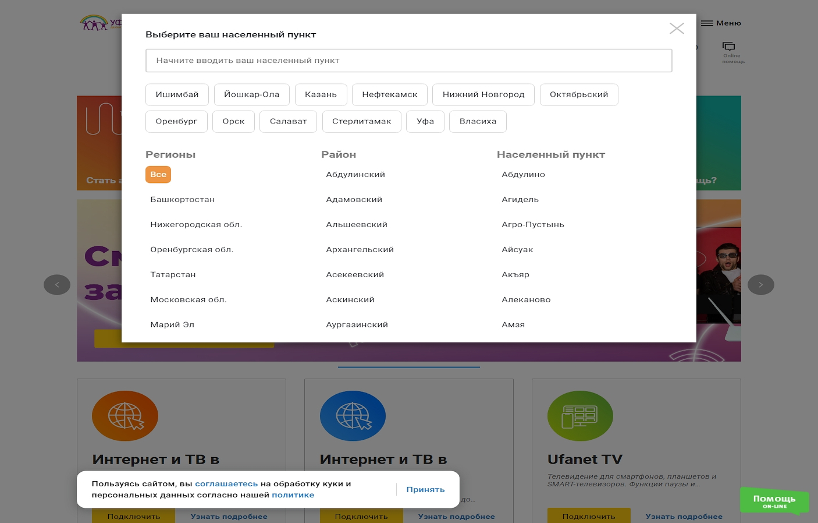Select Аургазинский district
This screenshot has height=523, width=818.
(357, 324)
